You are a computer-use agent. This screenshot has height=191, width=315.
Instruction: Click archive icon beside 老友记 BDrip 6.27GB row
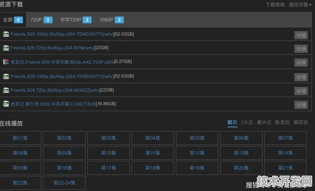[6, 62]
